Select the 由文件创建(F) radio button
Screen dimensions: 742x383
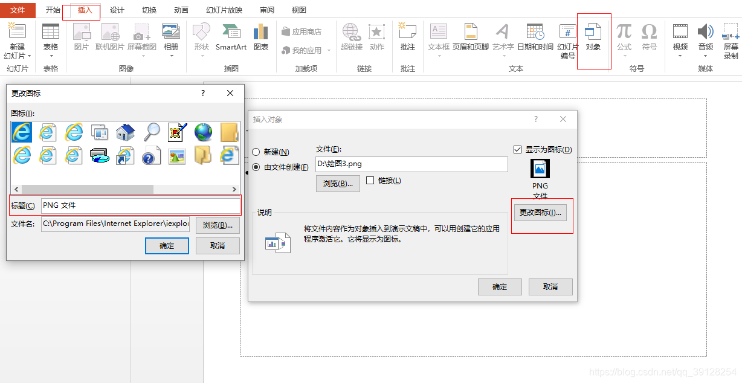(257, 167)
